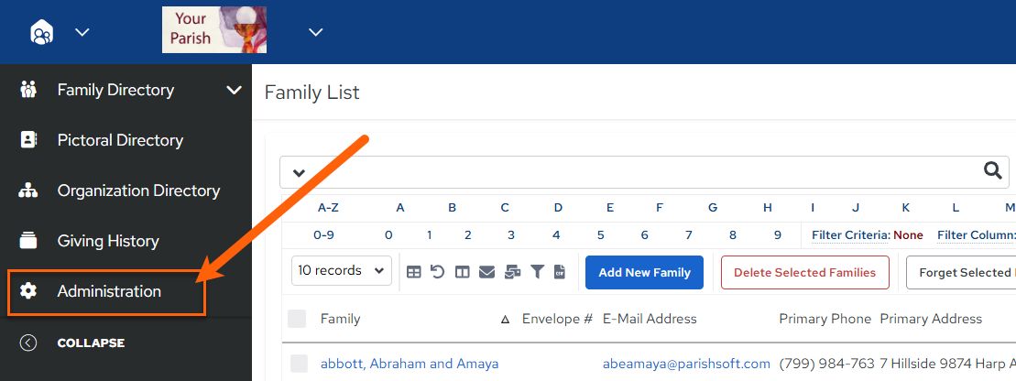
Task: Export the list with the CSV icon
Action: click(560, 272)
